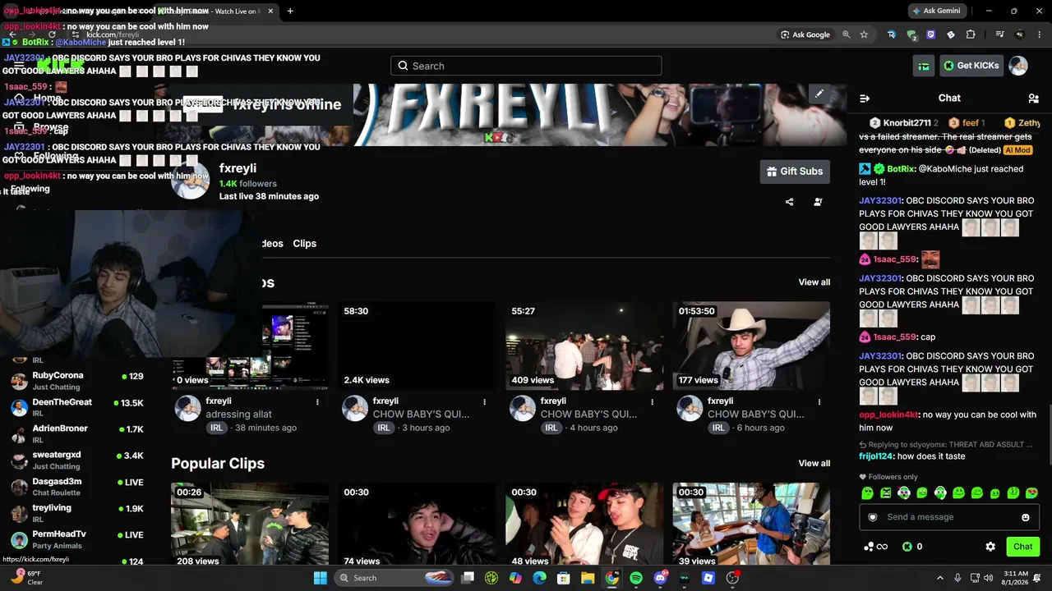Viewport: 1052px width, 591px height.
Task: Open options menu for adressing allat video
Action: click(317, 402)
